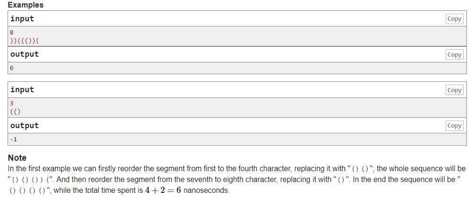The height and width of the screenshot is (208, 473).
Task: Click the word nanoseconds in the note
Action: (x=206, y=191)
